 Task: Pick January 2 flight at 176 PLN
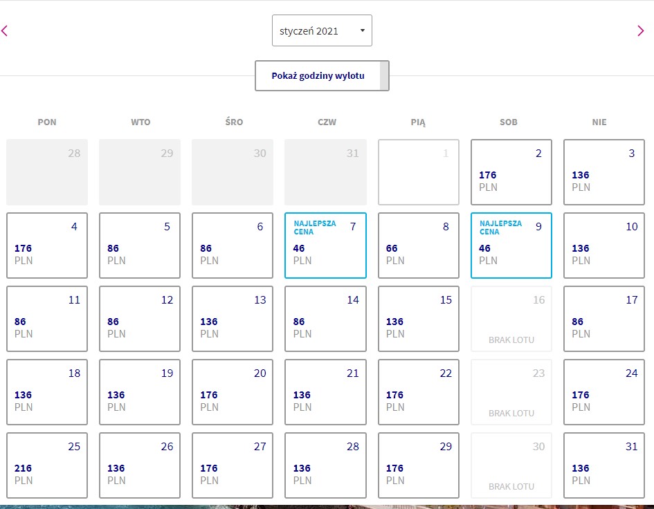pos(511,172)
